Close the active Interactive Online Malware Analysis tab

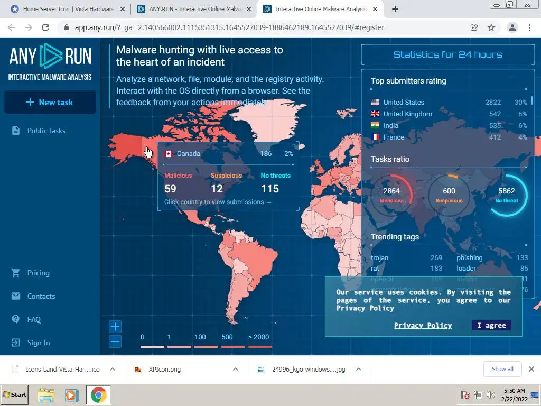click(376, 10)
